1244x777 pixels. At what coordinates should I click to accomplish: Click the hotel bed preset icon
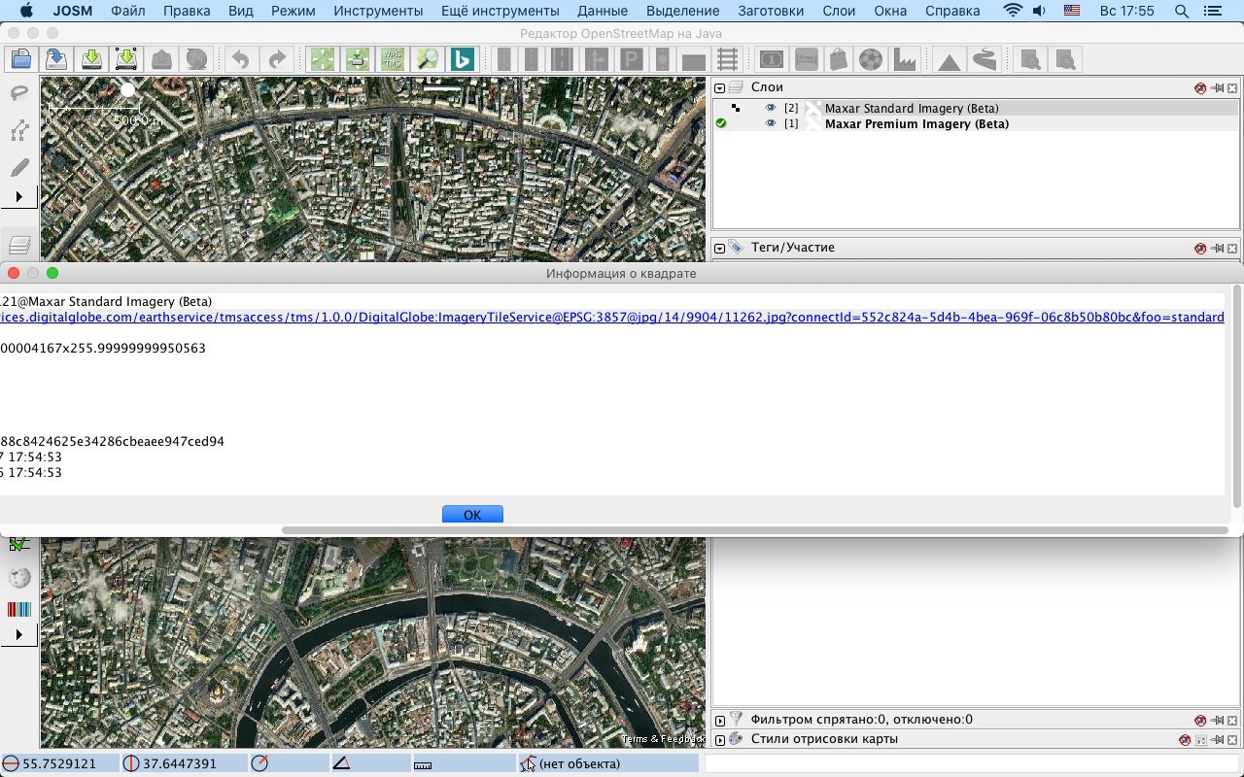[807, 59]
